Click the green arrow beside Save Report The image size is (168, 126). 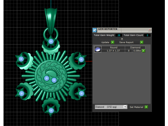point(142,42)
